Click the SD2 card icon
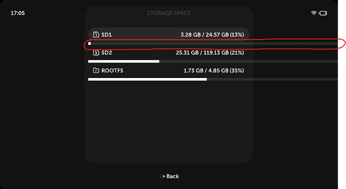Viewport: 346px width, 189px height. (96, 52)
